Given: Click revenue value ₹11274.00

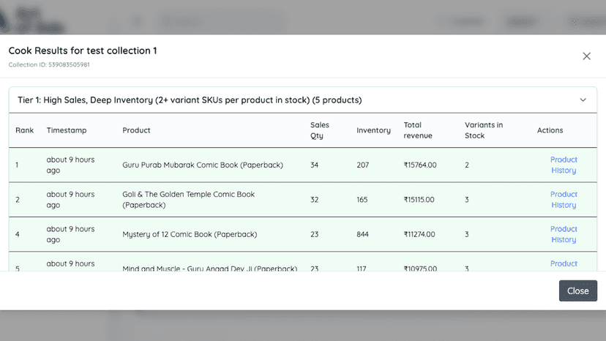Looking at the screenshot, I should point(419,234).
